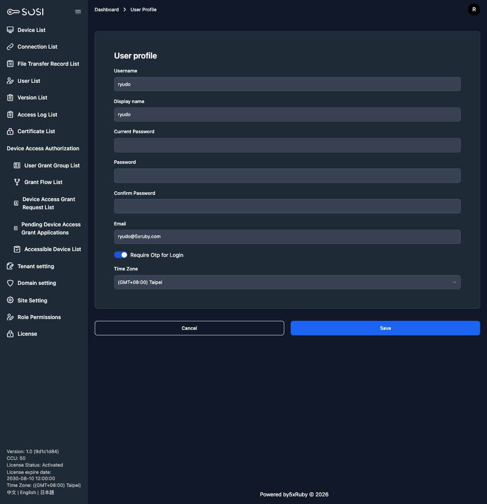Open Role Permissions page
The height and width of the screenshot is (504, 487).
tap(39, 317)
